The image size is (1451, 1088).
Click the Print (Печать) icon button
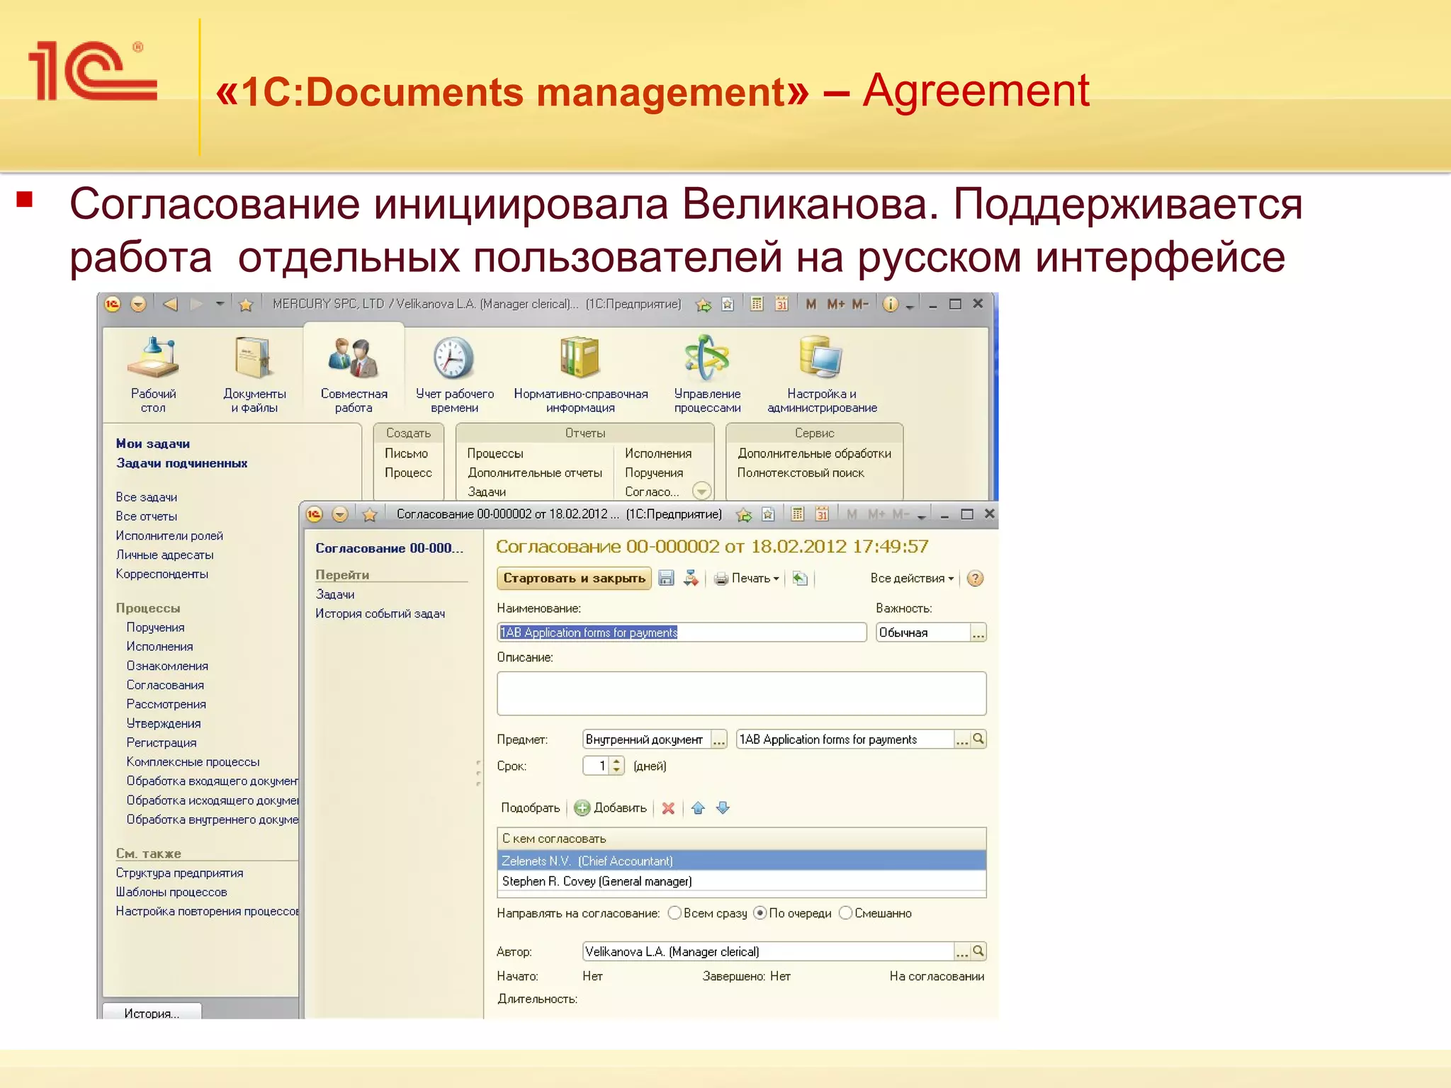pyautogui.click(x=746, y=578)
